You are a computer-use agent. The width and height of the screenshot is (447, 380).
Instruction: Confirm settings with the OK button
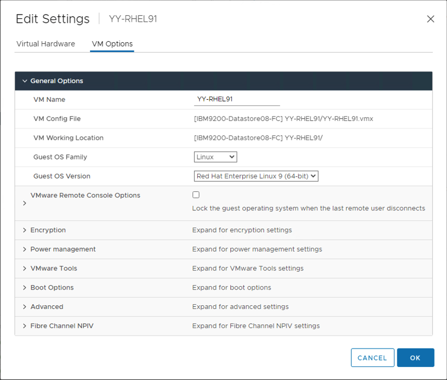(x=416, y=357)
